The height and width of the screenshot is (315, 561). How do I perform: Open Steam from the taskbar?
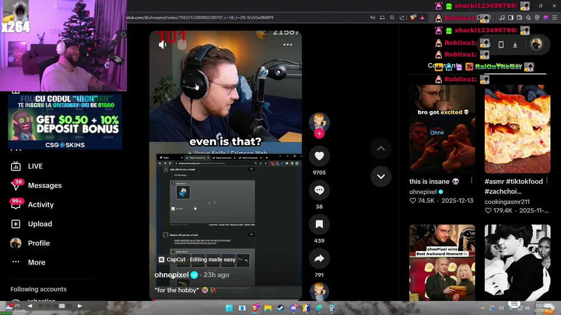coord(280,308)
